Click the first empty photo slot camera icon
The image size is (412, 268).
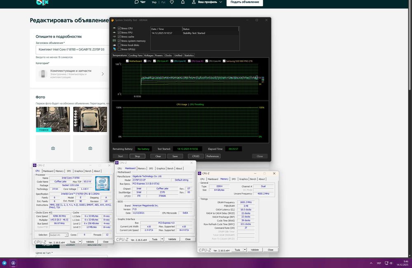53,148
